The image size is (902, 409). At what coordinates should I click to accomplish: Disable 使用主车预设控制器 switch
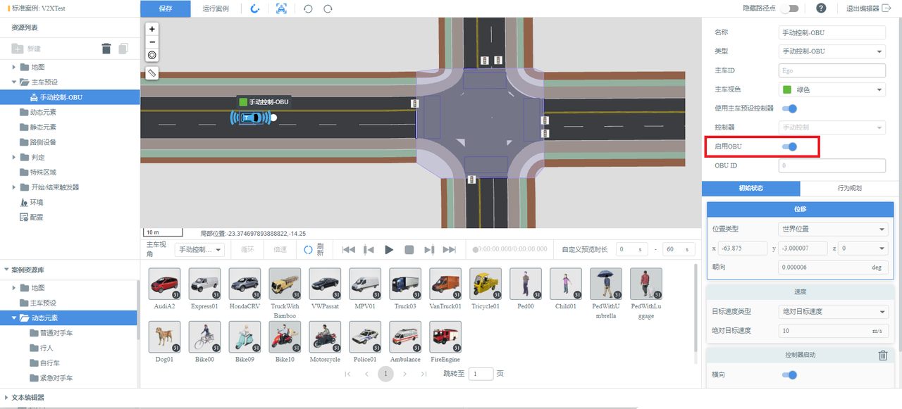[x=790, y=108]
